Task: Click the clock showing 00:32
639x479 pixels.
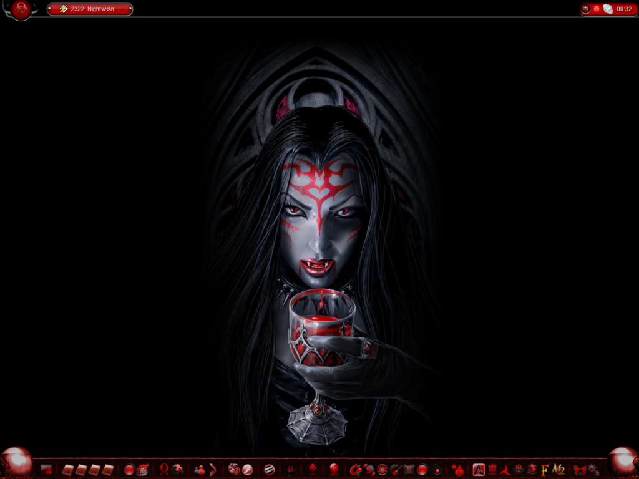Action: (624, 9)
